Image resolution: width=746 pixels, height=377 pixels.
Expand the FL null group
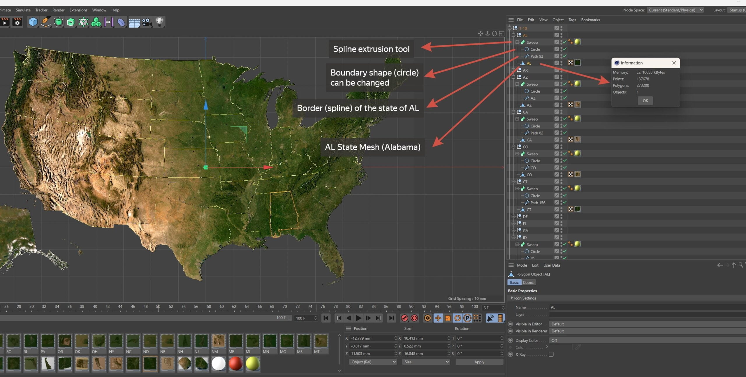click(513, 223)
